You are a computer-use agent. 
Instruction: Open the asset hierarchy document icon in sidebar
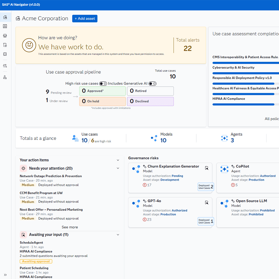tap(5, 45)
